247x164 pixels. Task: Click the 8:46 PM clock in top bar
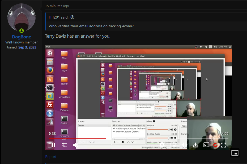tap(223, 47)
